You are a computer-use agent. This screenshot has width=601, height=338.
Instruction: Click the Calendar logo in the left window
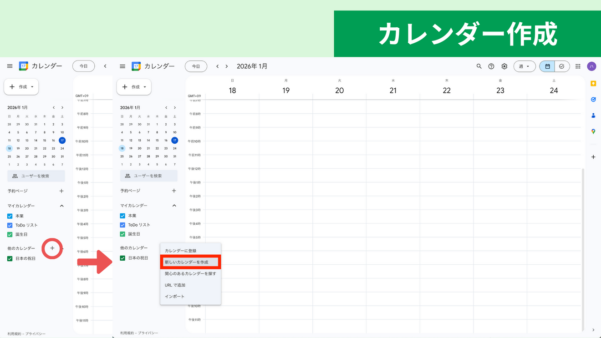pyautogui.click(x=24, y=66)
